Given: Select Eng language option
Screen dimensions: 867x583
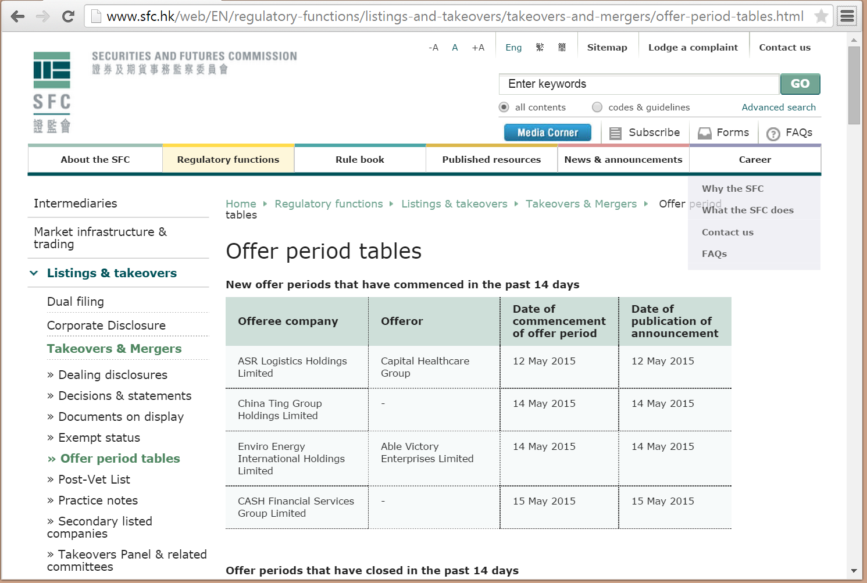Looking at the screenshot, I should (513, 48).
